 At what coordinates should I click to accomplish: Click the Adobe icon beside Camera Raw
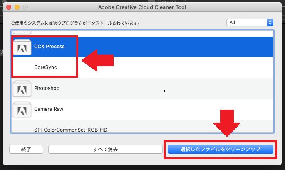tap(22, 110)
